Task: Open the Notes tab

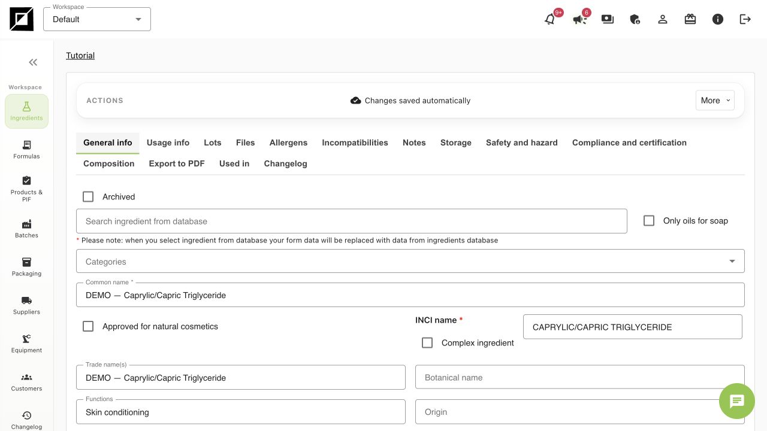Action: [x=414, y=142]
